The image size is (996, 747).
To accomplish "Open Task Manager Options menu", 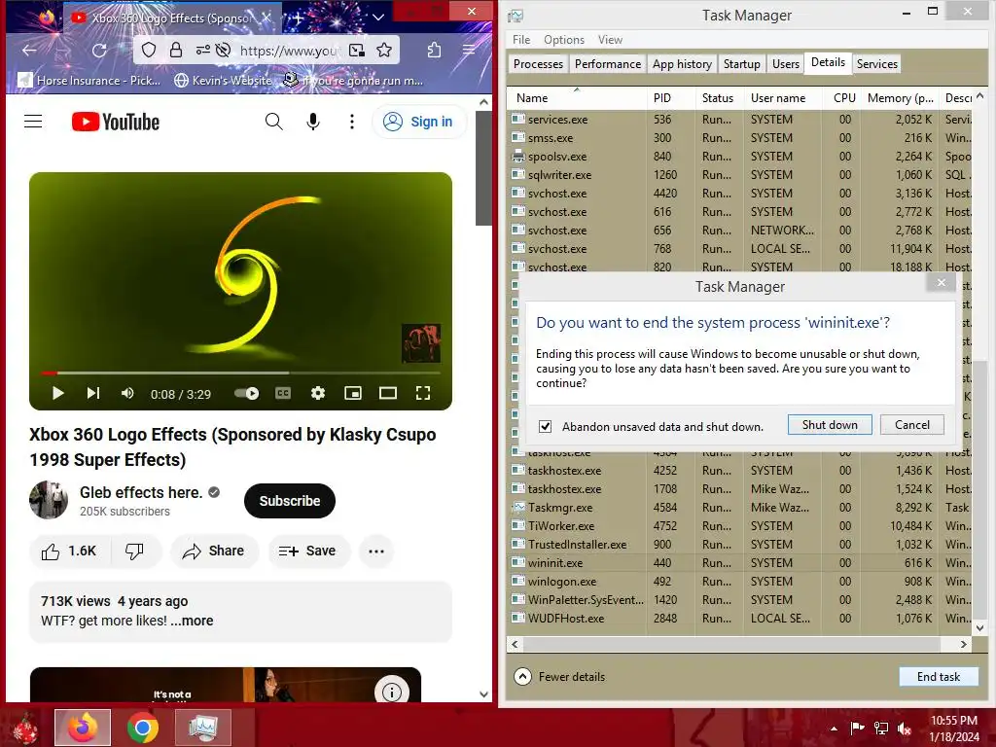I will 564,39.
